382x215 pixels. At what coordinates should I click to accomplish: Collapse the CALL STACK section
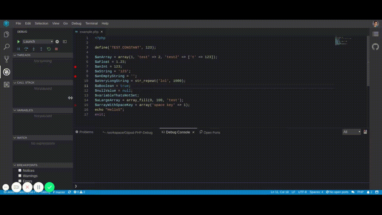[x=43, y=83]
